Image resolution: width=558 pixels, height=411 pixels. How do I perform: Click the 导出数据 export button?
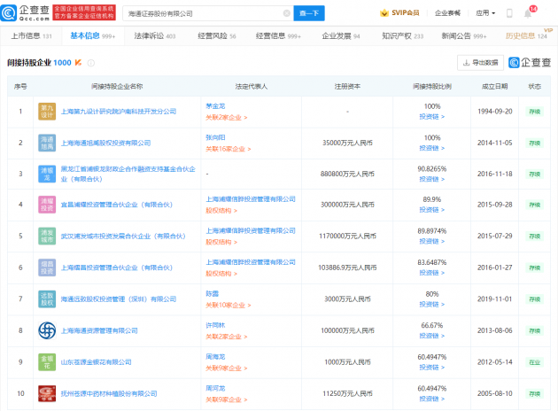[479, 63]
